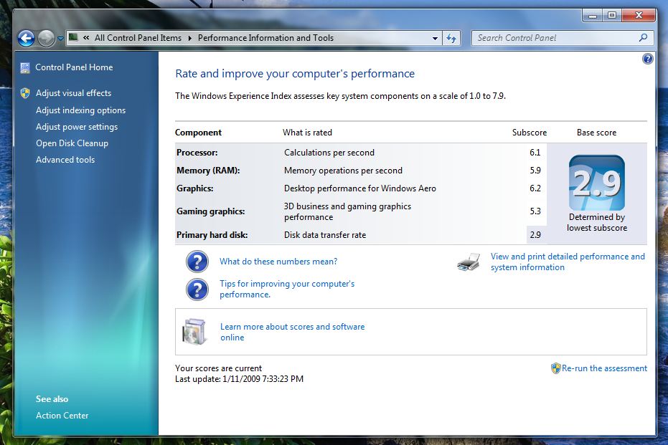Click question icon beside What do these numbers mean

click(197, 262)
